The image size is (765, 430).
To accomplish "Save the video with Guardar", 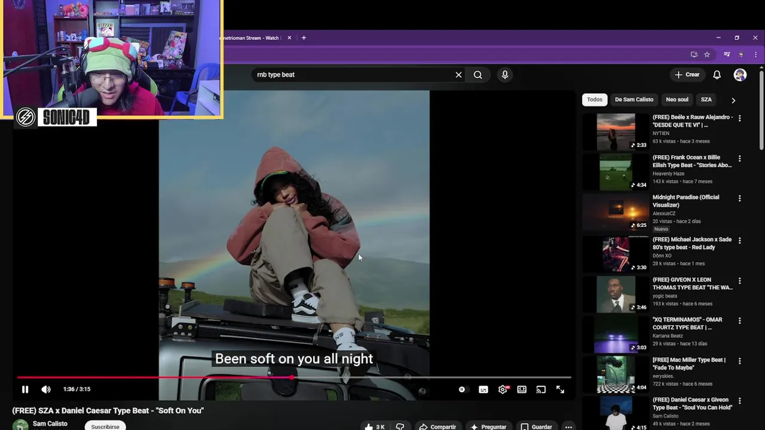I will pyautogui.click(x=536, y=426).
